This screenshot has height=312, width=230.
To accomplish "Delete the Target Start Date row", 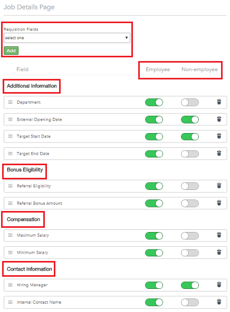I will pyautogui.click(x=219, y=136).
